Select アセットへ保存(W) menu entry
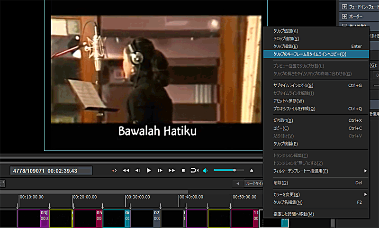 click(x=316, y=101)
